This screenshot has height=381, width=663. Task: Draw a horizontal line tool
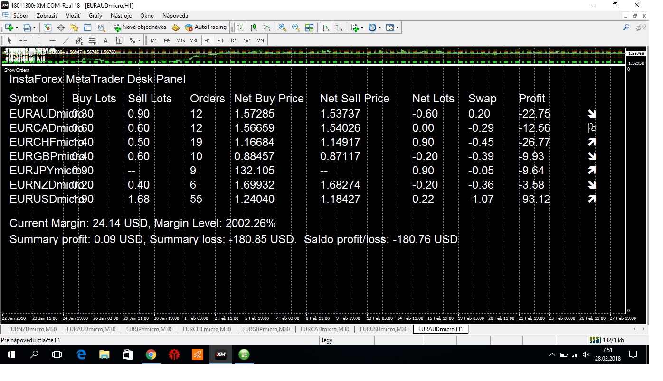pyautogui.click(x=53, y=40)
